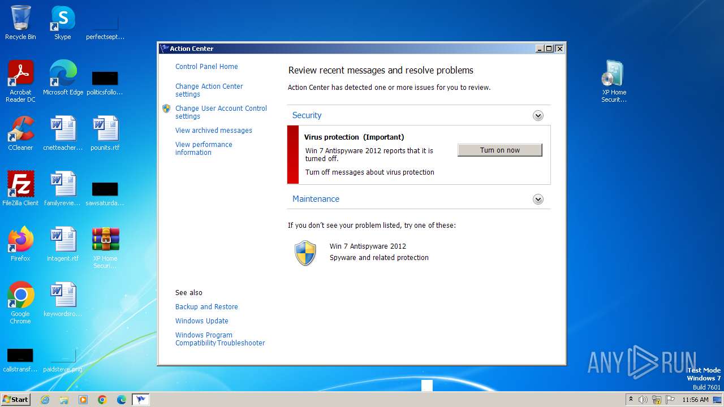Open the Start menu
Screen dimensions: 724x407
[16, 400]
